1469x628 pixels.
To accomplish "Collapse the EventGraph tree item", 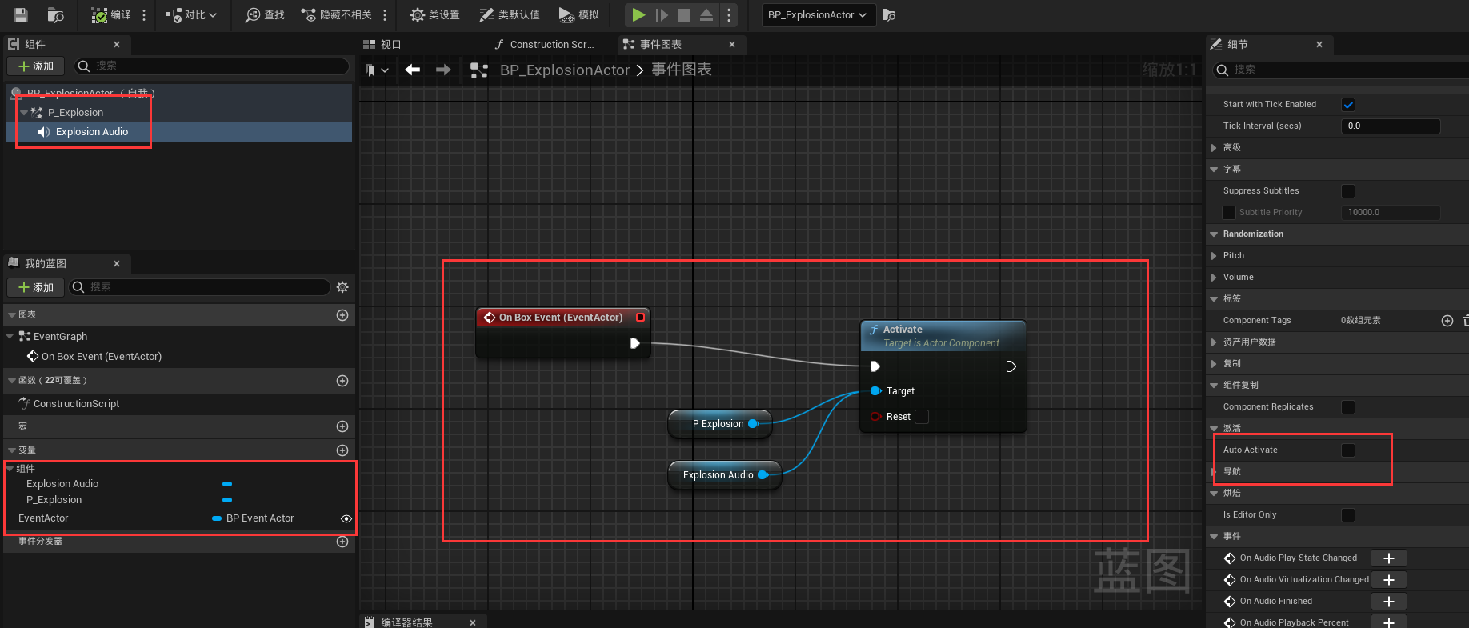I will coord(10,337).
